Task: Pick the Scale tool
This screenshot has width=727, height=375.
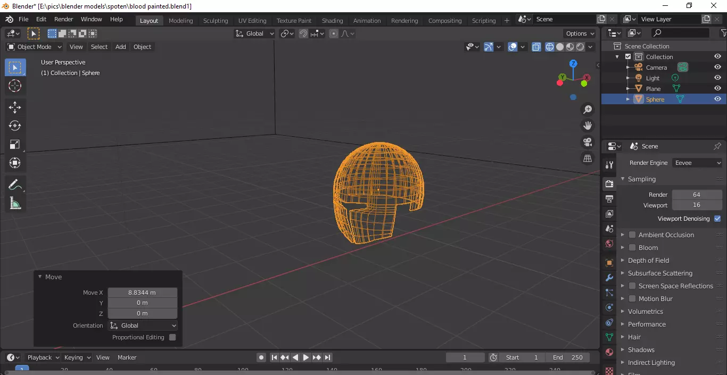Action: [x=15, y=145]
